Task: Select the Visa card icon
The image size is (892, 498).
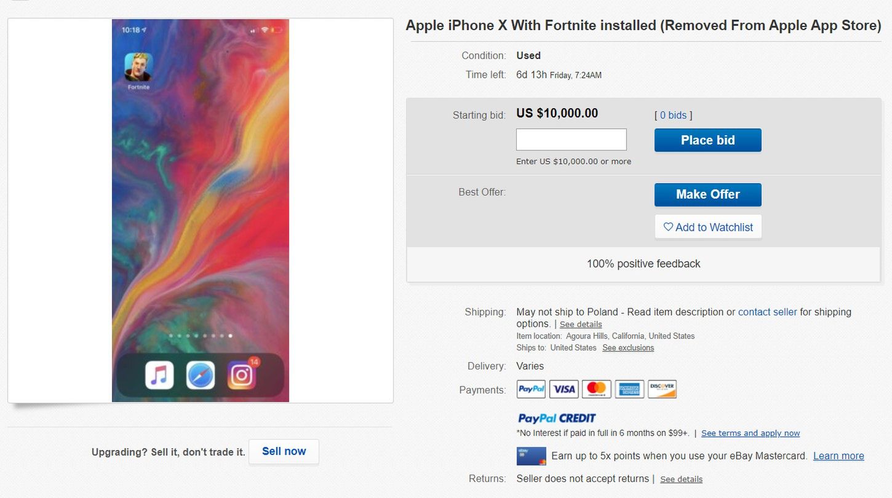Action: point(563,389)
